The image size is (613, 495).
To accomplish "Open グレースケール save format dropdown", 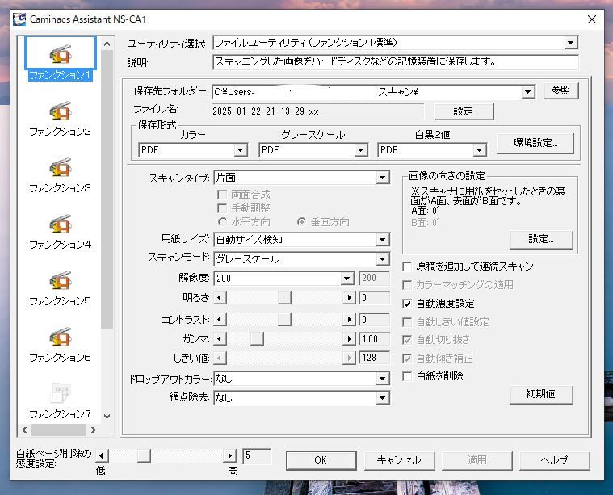I will (360, 150).
